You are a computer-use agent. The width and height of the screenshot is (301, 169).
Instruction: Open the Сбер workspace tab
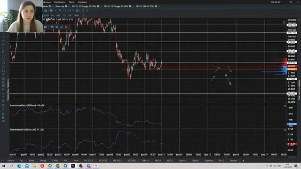click(32, 161)
